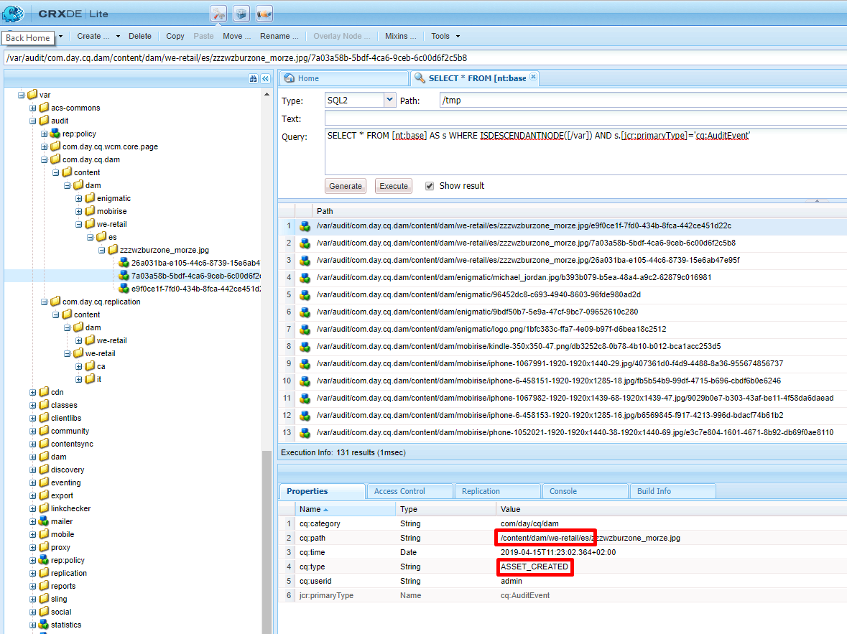847x634 pixels.
Task: Uncheck the Show result checkbox
Action: click(x=430, y=185)
